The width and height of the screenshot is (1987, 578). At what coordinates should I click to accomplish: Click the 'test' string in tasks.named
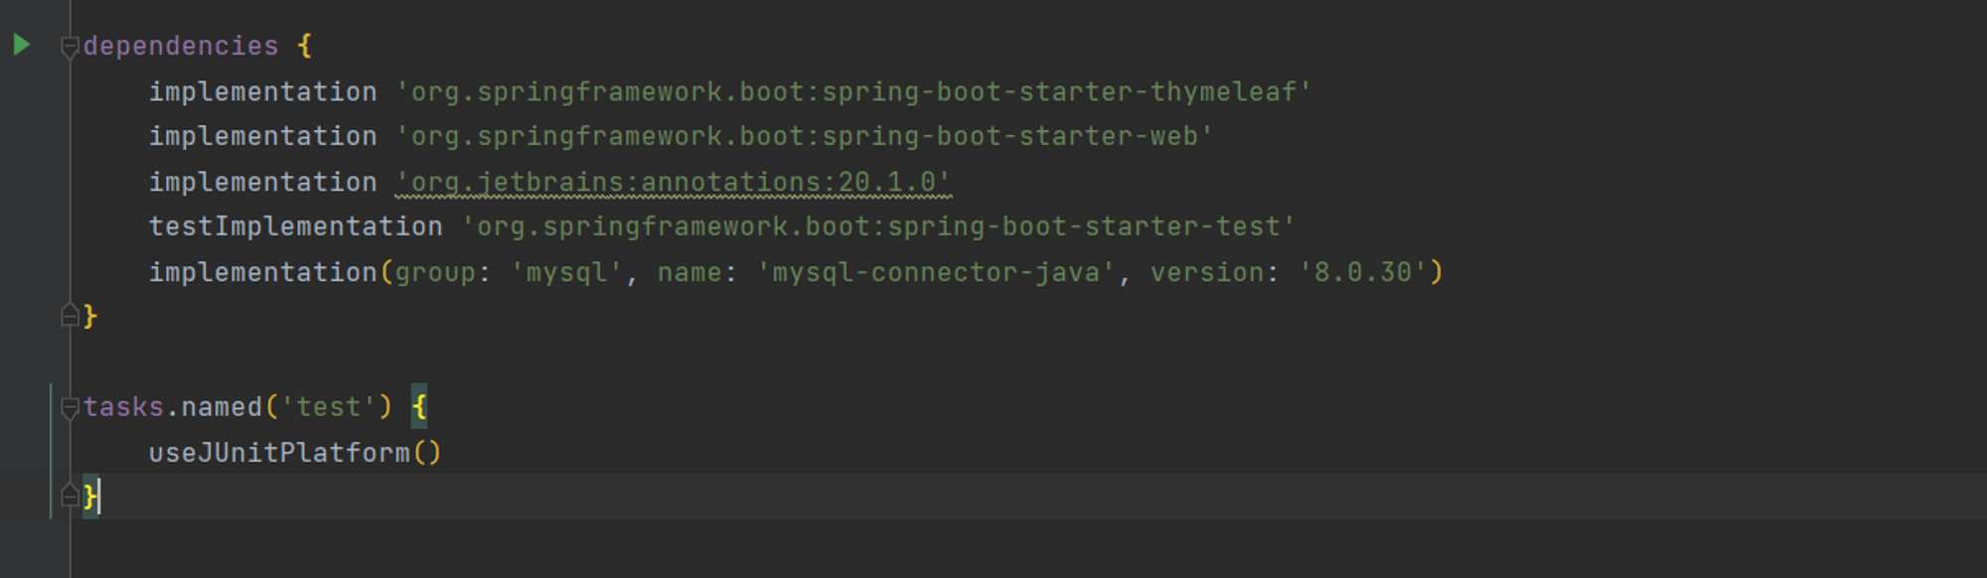[x=329, y=407]
